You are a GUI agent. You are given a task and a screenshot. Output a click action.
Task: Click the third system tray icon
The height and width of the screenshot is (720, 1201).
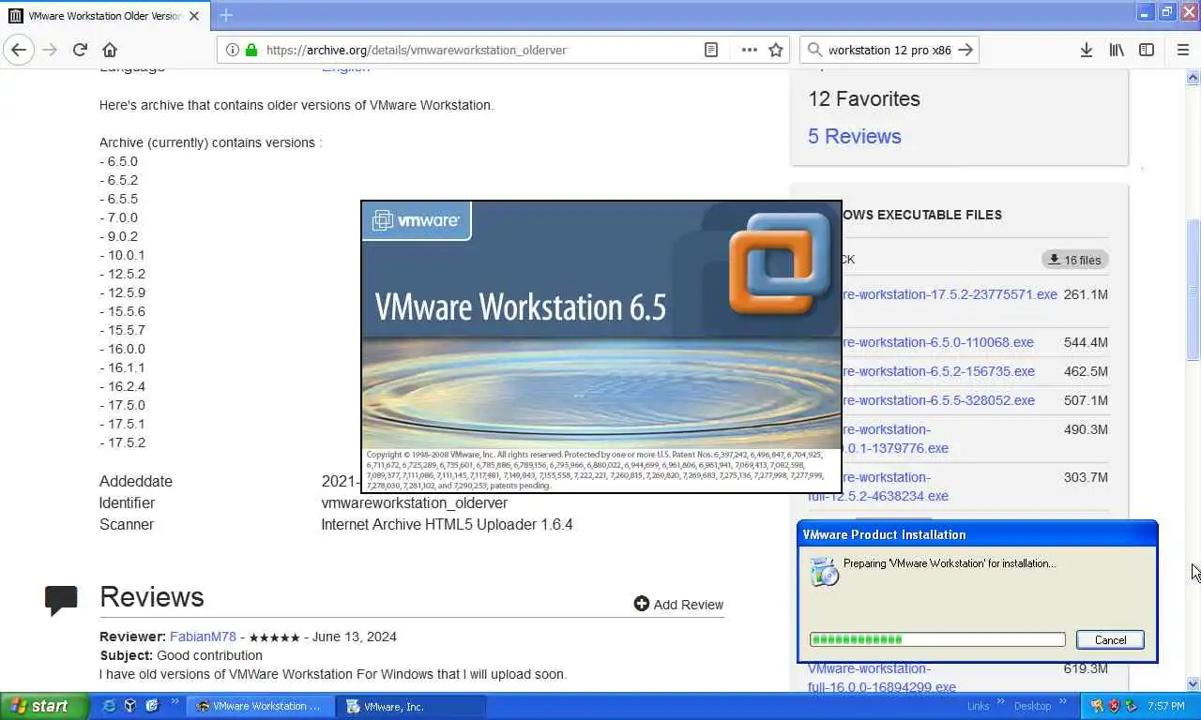[x=1132, y=706]
